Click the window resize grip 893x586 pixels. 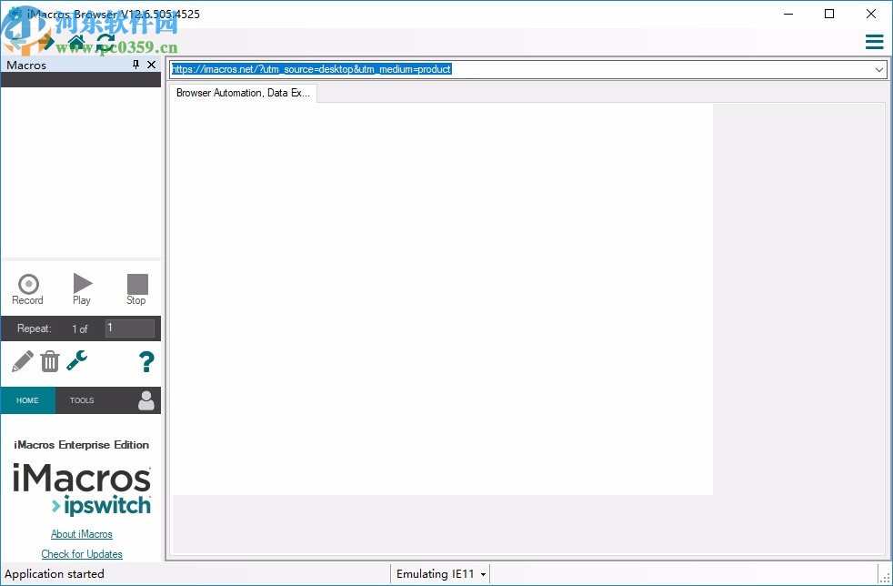point(885,578)
